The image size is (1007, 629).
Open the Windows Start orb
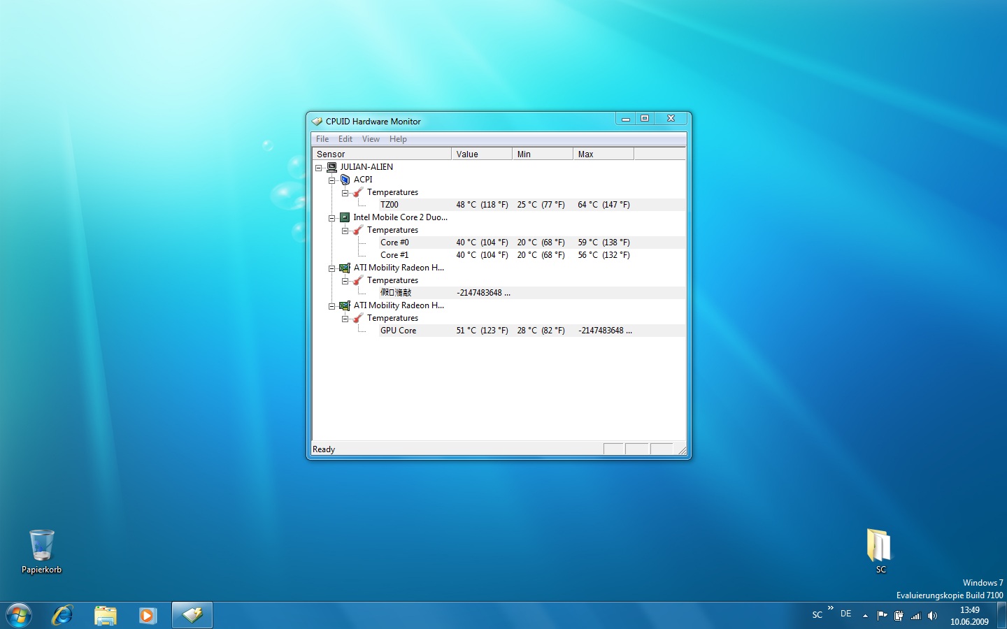pos(18,616)
